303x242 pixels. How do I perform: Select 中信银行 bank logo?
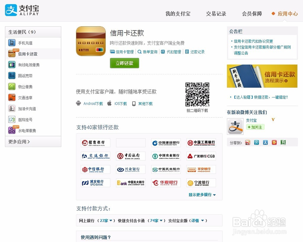coord(95,170)
